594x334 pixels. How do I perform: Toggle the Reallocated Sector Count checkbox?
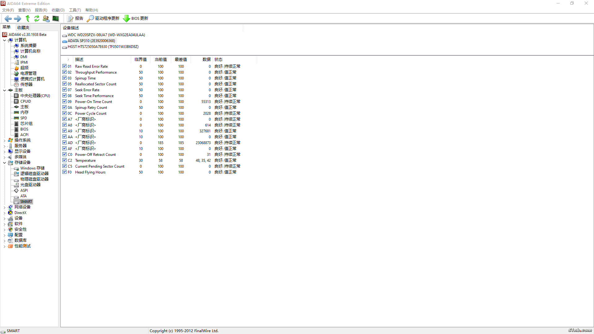[x=64, y=84]
